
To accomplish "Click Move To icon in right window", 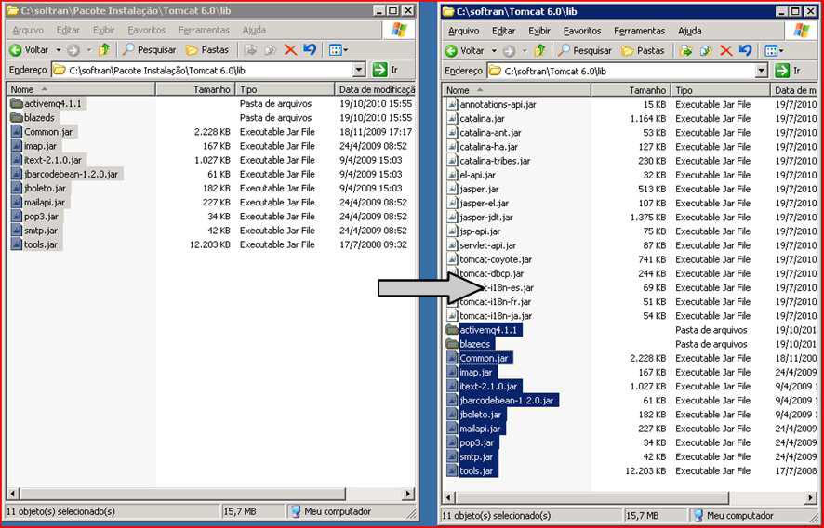I will point(685,51).
